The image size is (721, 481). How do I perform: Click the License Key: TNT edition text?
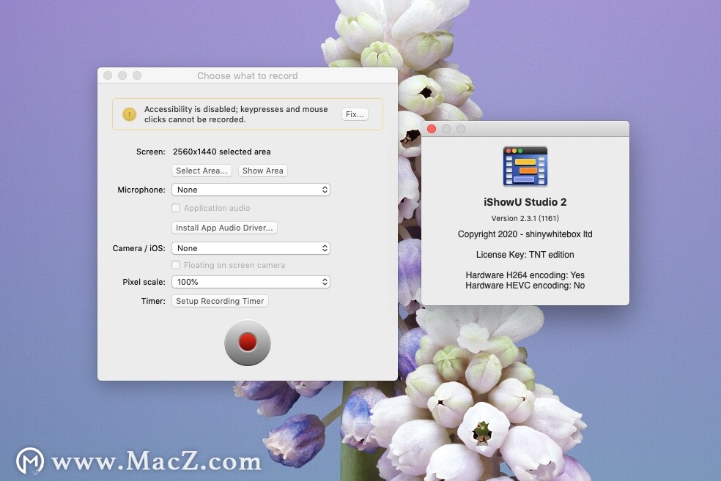point(525,255)
